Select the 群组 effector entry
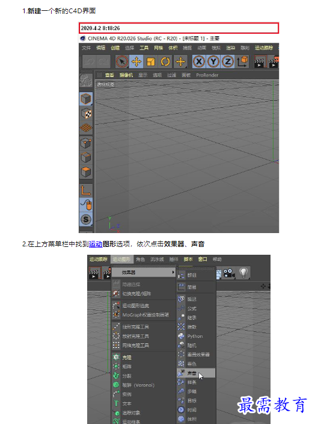 click(x=196, y=275)
